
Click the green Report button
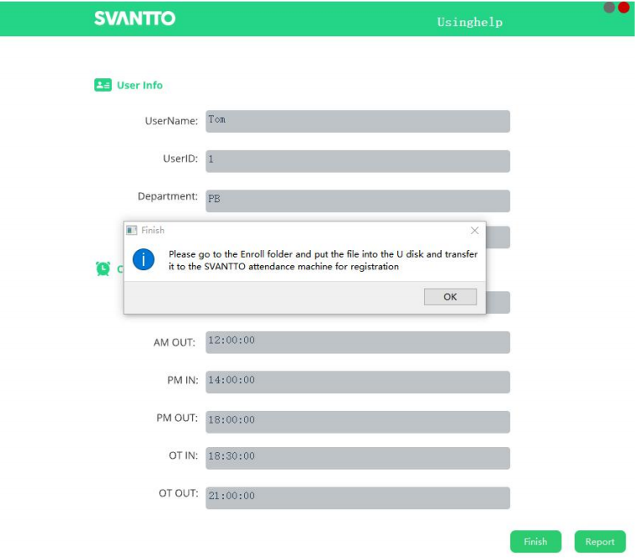[600, 541]
